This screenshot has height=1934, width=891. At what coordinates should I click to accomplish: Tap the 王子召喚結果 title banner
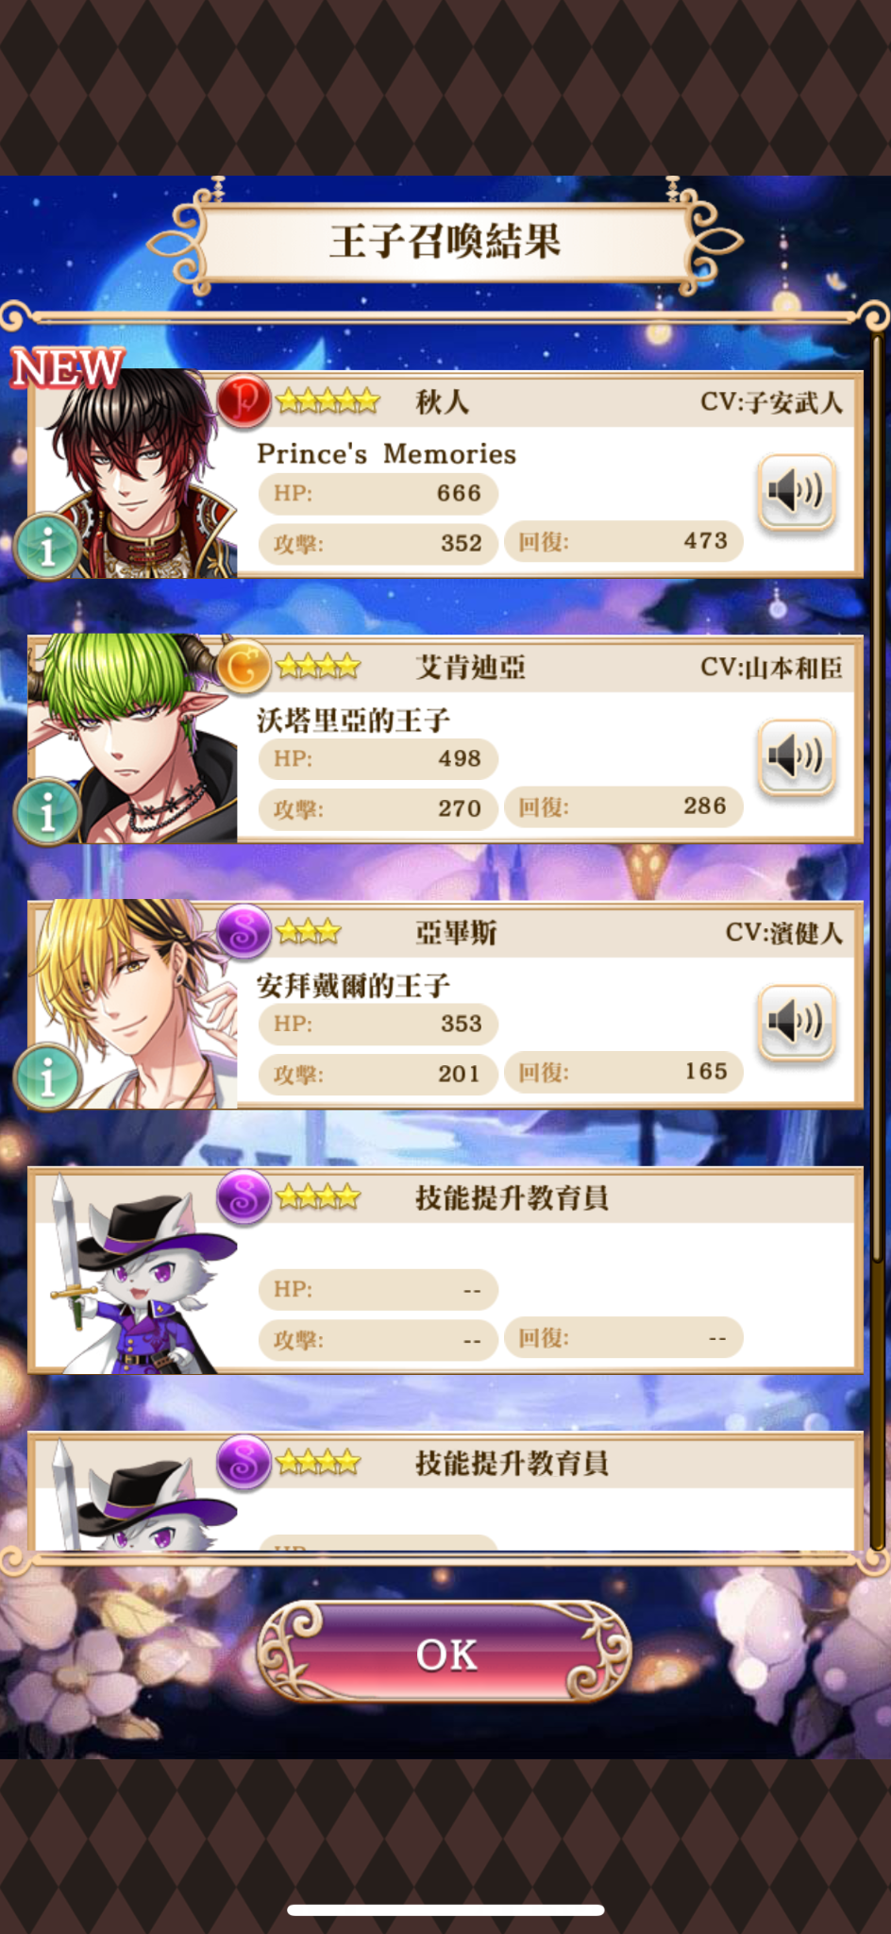445,242
